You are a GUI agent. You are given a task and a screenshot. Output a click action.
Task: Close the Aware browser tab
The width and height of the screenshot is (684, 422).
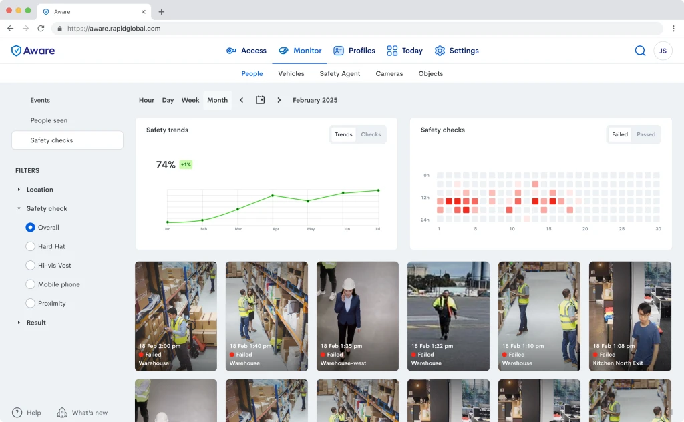click(x=143, y=12)
